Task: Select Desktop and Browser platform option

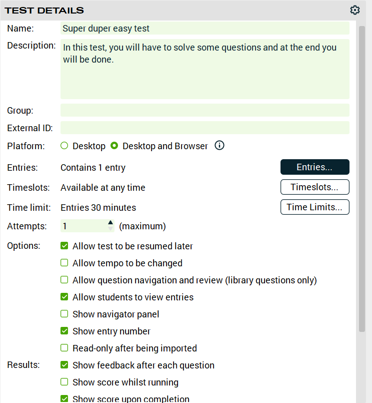Action: click(x=114, y=146)
